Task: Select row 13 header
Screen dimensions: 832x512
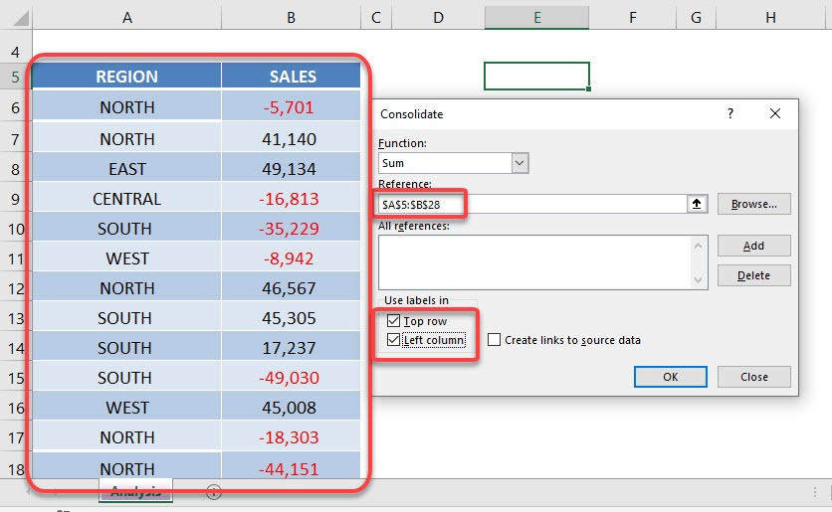Action: pyautogui.click(x=15, y=318)
